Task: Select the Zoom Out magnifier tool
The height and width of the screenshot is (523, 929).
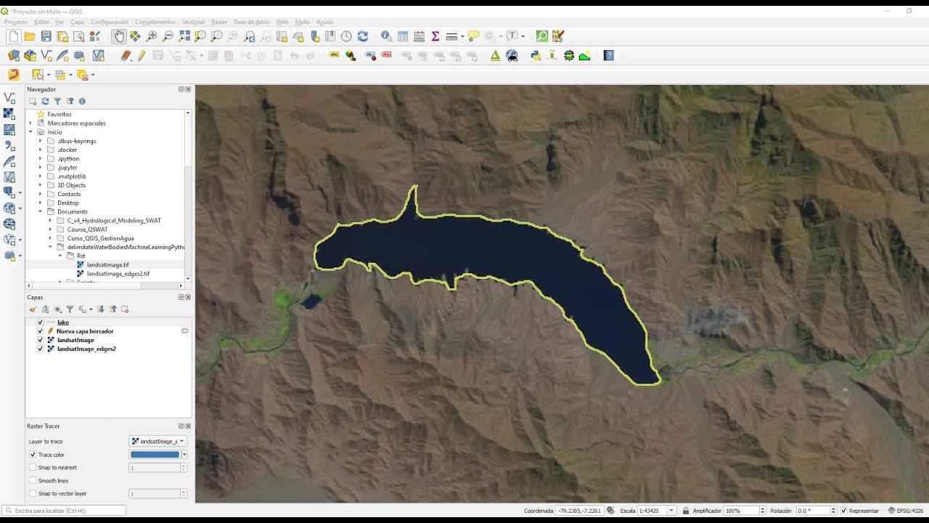Action: point(168,36)
